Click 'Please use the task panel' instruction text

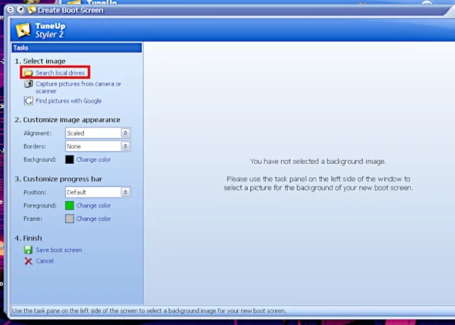[x=318, y=183]
